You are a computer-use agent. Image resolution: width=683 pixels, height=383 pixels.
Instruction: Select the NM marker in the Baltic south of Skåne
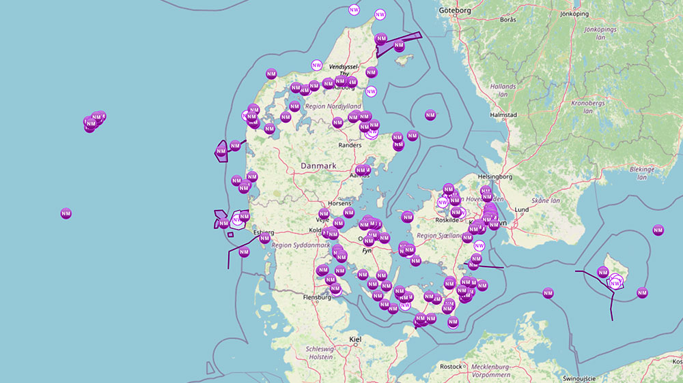point(548,293)
